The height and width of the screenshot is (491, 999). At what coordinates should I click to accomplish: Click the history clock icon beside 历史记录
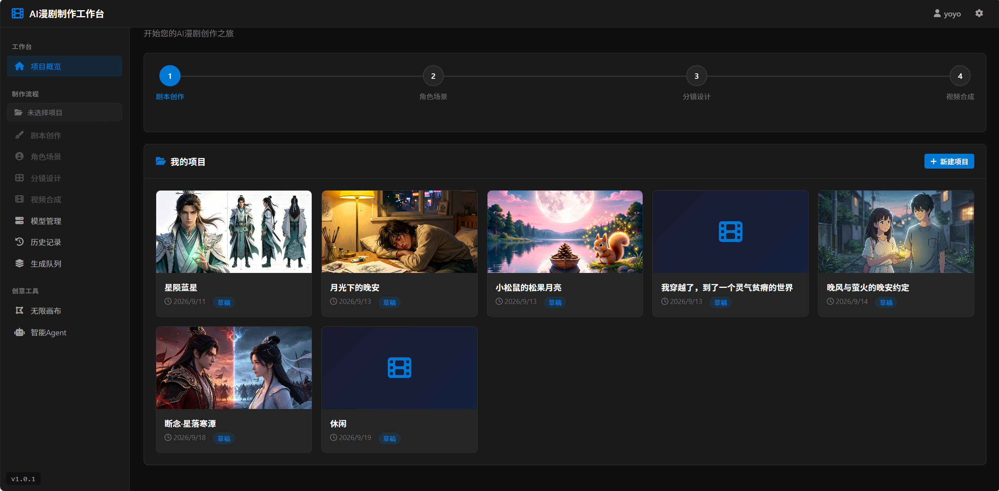(x=19, y=242)
